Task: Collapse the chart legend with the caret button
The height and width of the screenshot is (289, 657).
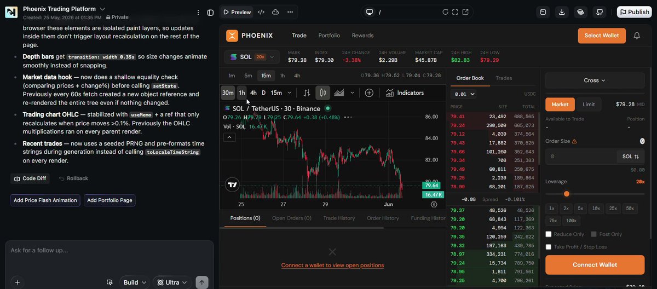Action: (230, 137)
